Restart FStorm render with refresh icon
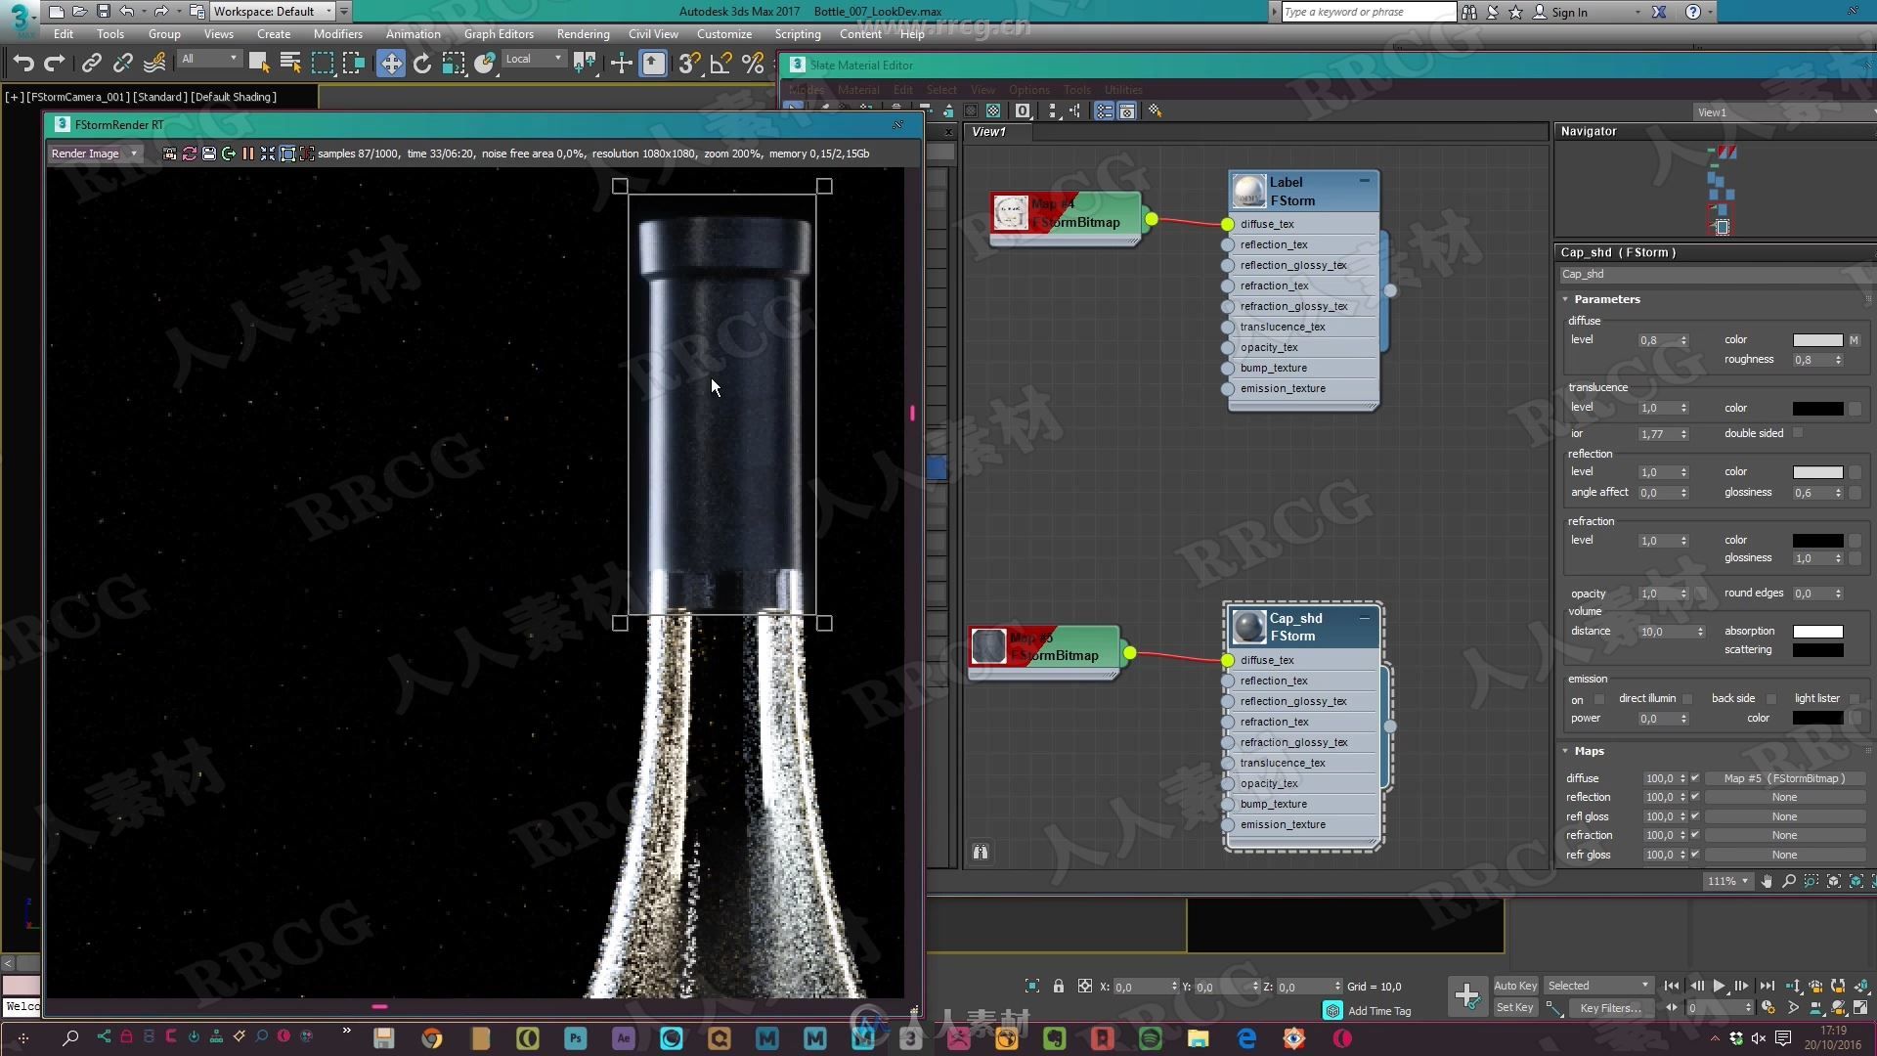This screenshot has height=1056, width=1877. 190,154
